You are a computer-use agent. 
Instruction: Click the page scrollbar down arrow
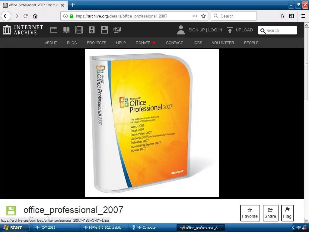tap(307, 221)
